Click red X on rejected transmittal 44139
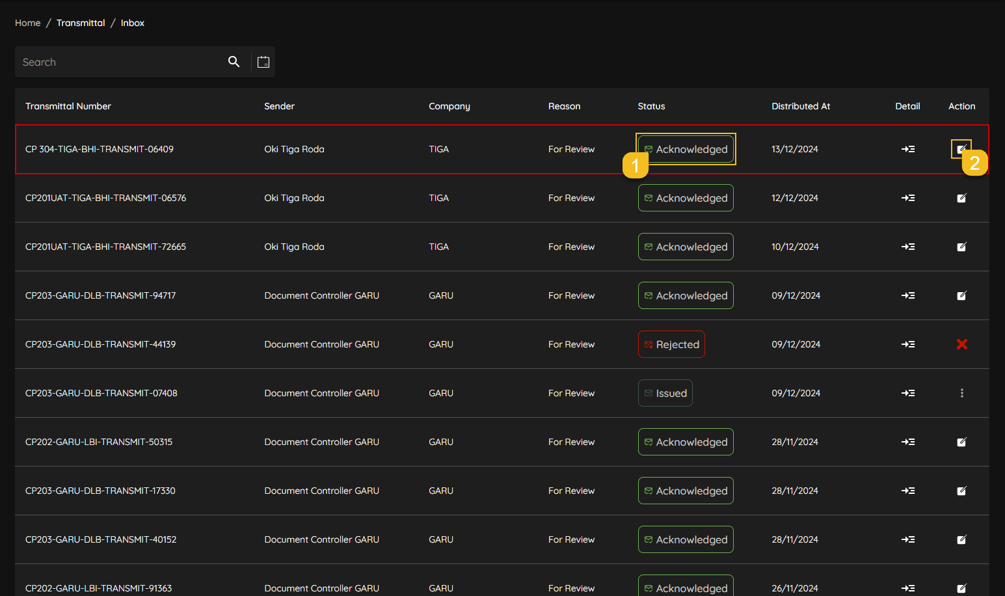This screenshot has height=596, width=1005. [x=961, y=344]
